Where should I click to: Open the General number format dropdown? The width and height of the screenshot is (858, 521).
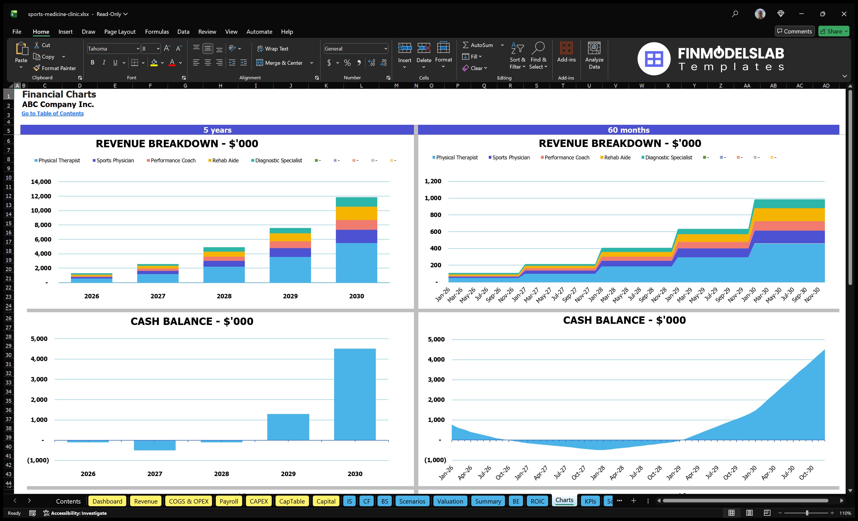click(x=386, y=48)
